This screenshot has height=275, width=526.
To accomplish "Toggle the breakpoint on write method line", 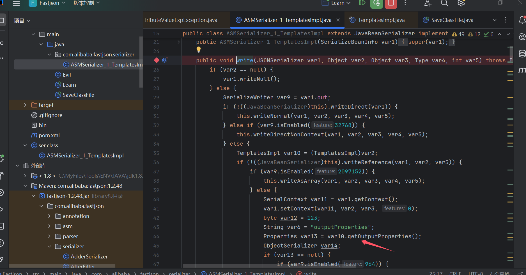I will point(157,60).
